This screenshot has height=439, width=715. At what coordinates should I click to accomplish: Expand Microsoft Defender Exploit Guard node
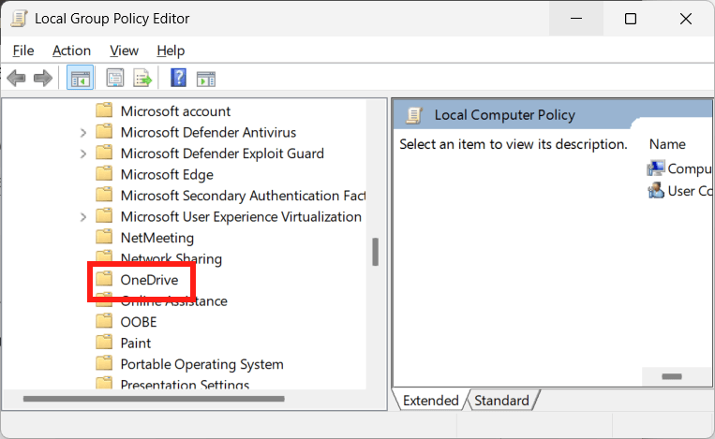(84, 154)
